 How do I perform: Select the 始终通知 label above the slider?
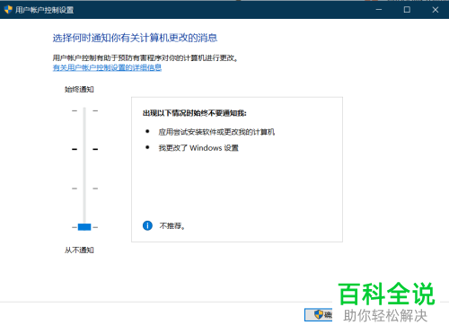[79, 89]
